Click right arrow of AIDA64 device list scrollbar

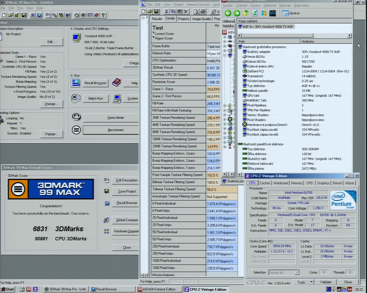[349, 35]
